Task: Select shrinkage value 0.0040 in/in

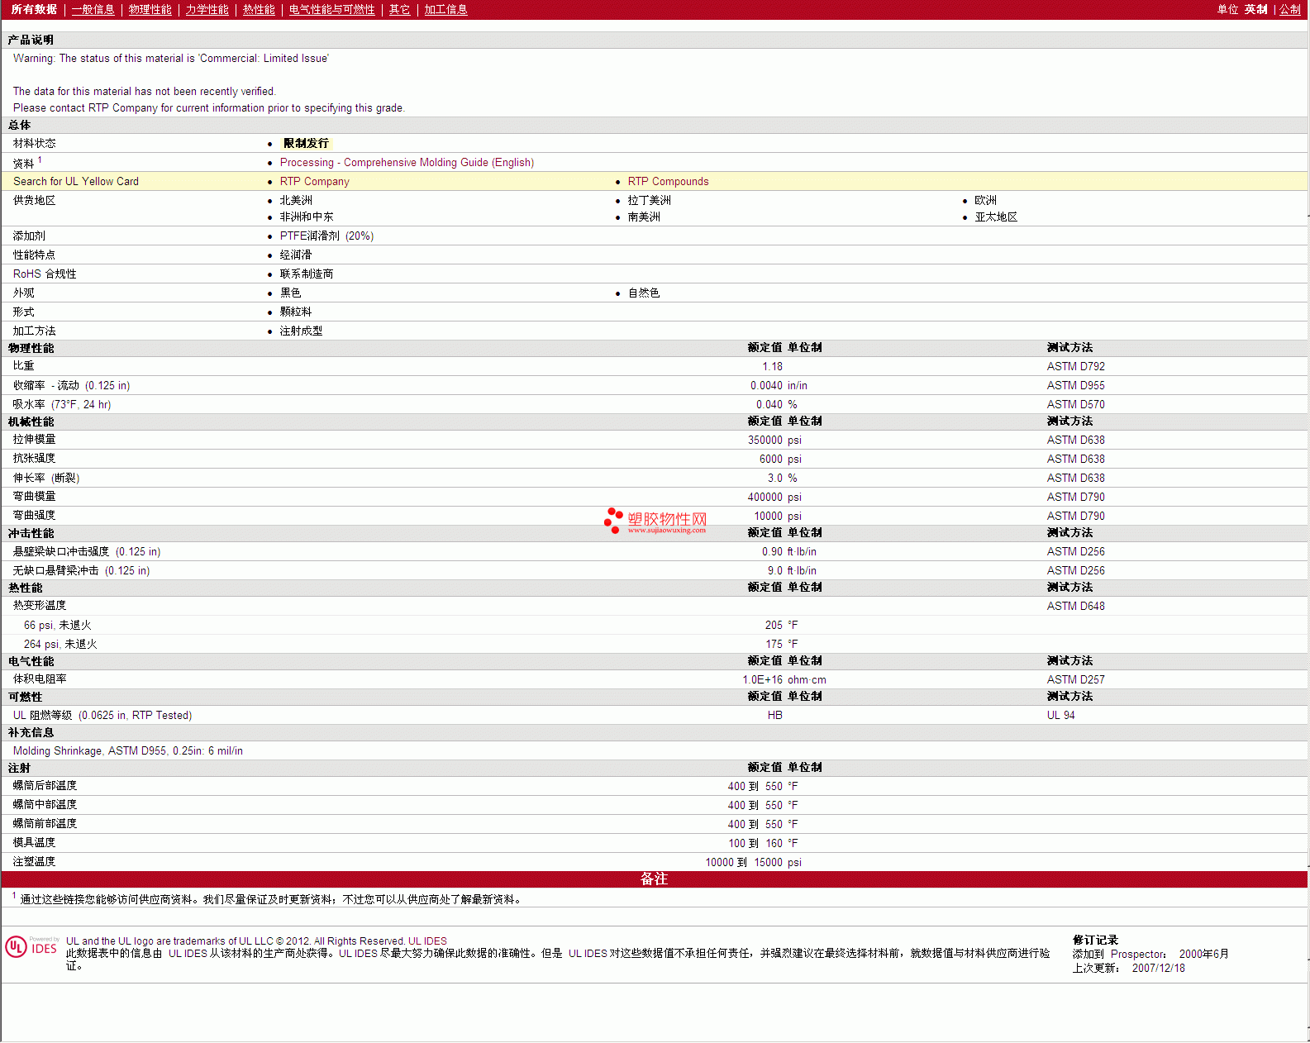Action: (x=779, y=386)
